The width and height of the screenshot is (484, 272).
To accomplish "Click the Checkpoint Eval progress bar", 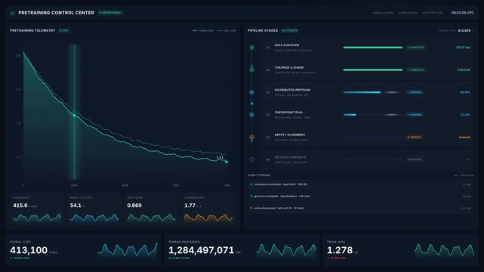I will coord(373,115).
